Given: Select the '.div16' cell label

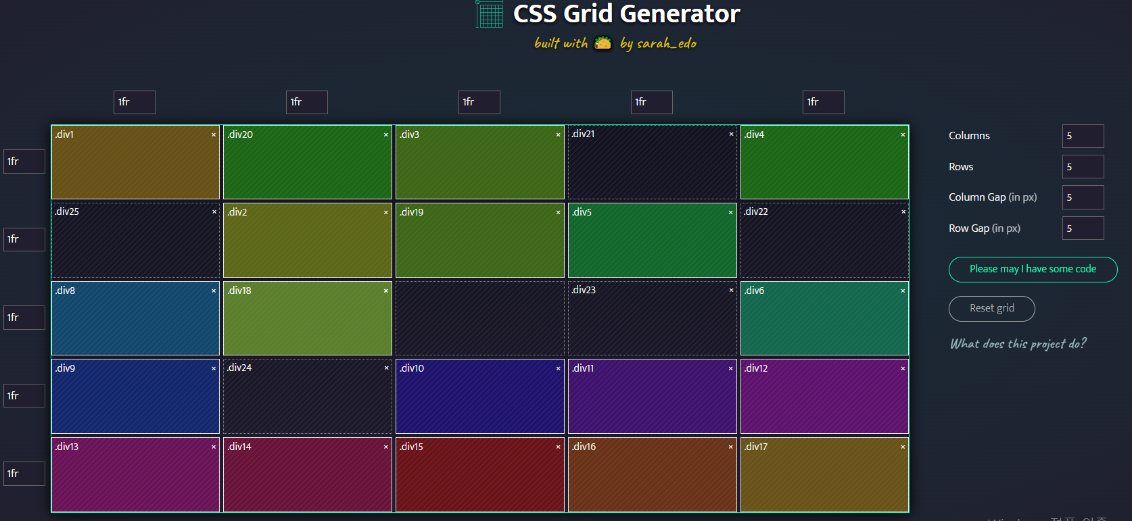Looking at the screenshot, I should coord(584,447).
